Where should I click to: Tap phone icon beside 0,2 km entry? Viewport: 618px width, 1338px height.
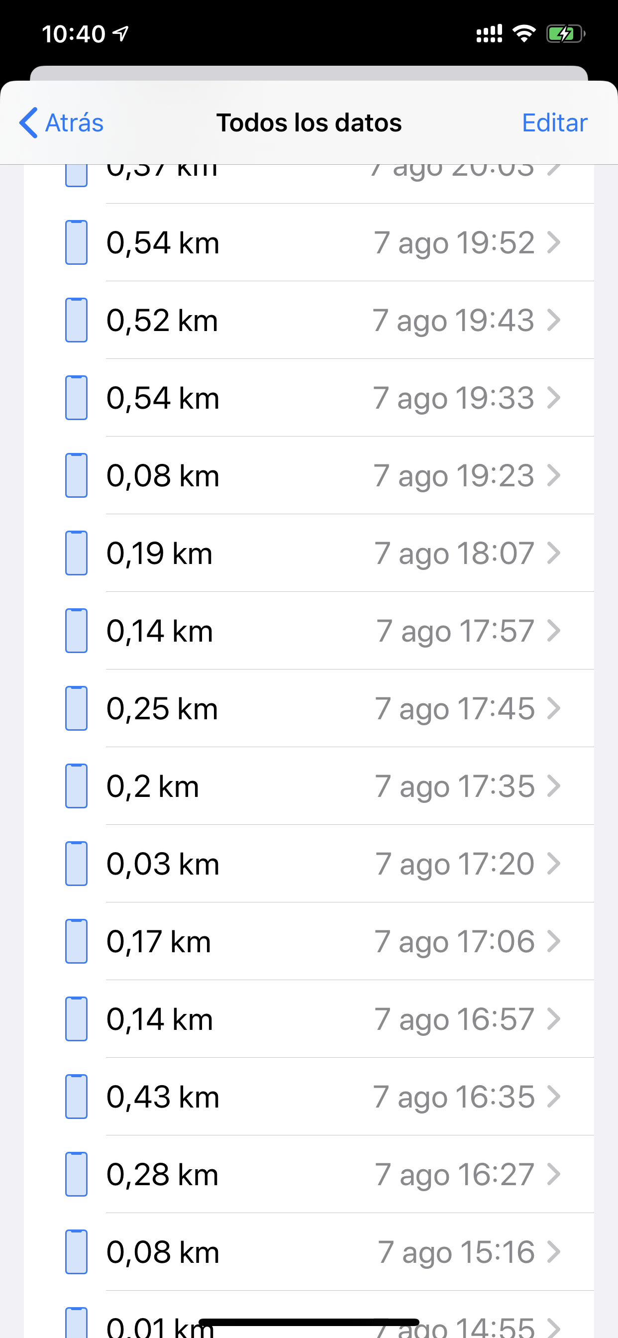(76, 786)
